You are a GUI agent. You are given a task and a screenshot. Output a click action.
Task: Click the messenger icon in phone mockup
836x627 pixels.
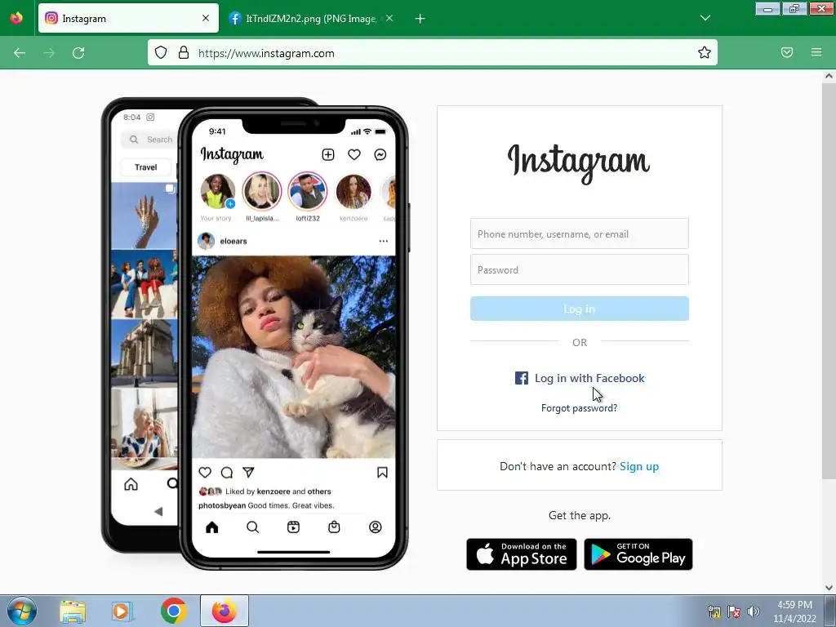coord(380,154)
